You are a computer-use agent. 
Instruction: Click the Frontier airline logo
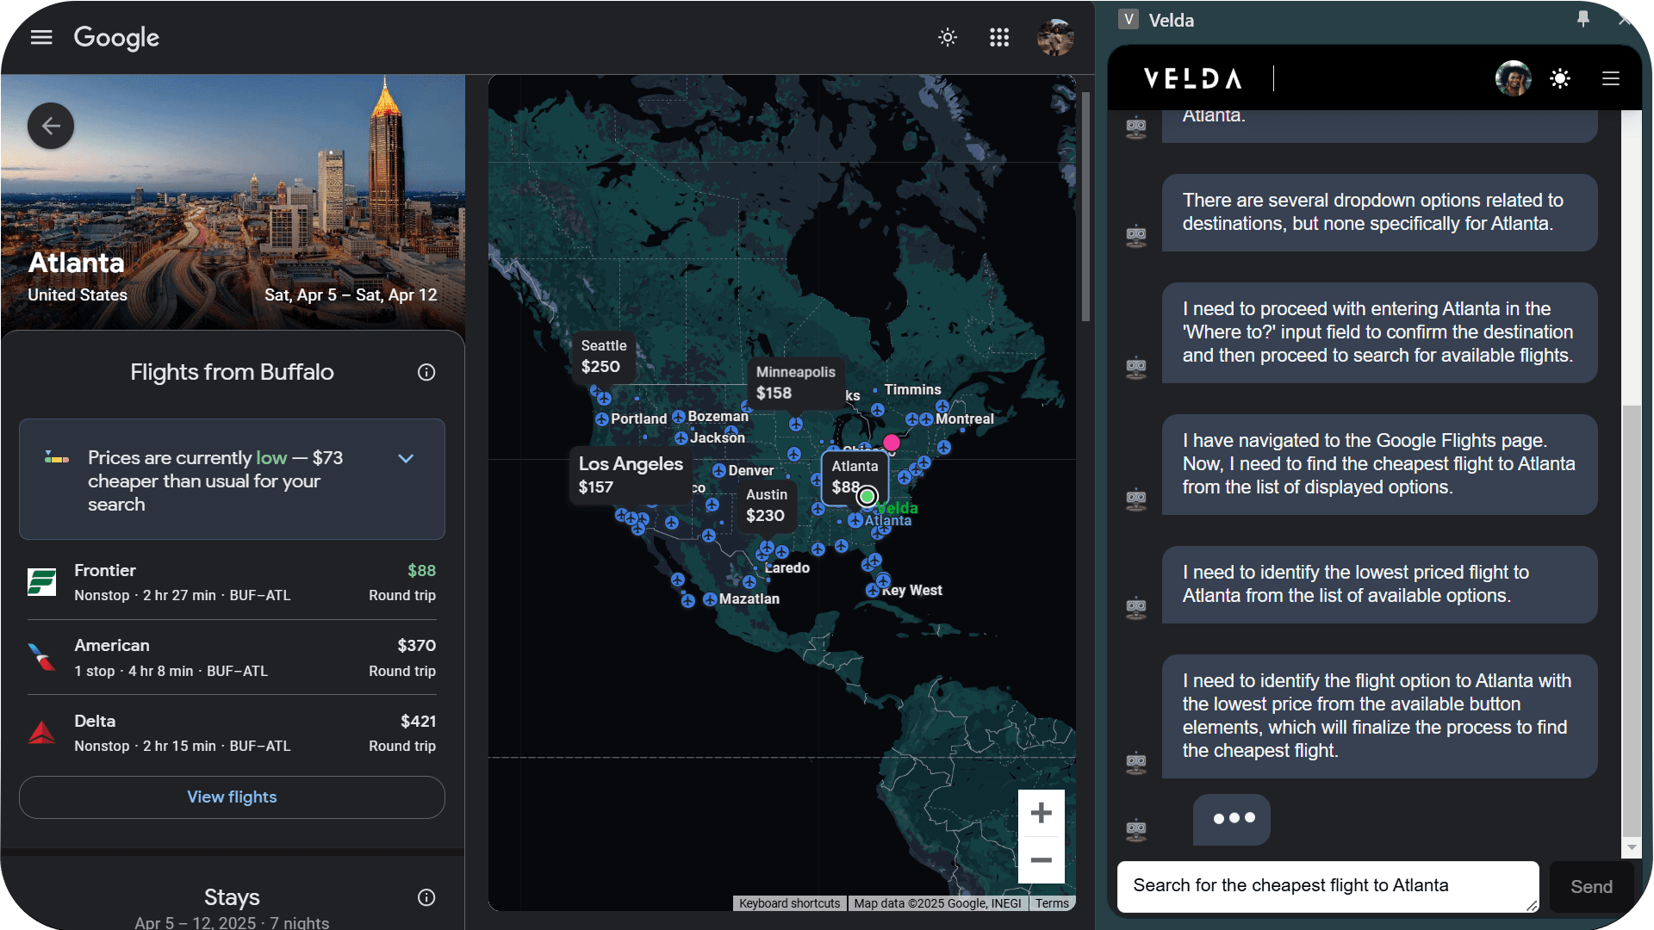tap(41, 582)
